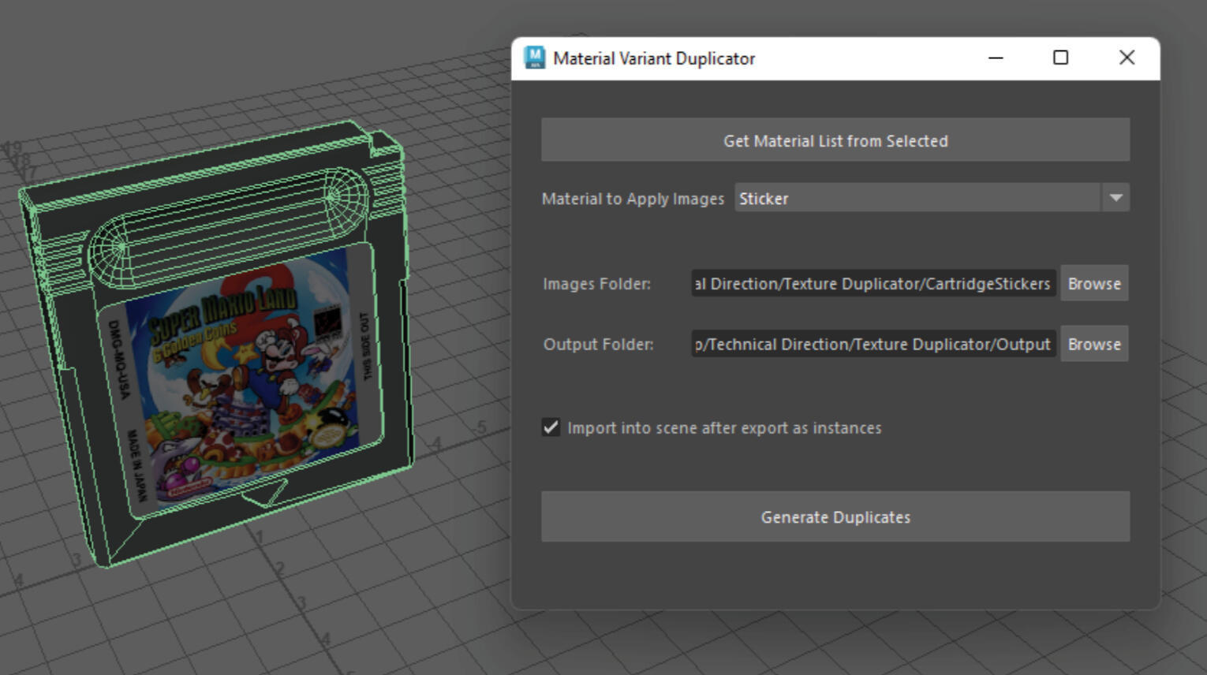Click the Material Variant Duplicator title text
The width and height of the screenshot is (1207, 675).
(653, 58)
